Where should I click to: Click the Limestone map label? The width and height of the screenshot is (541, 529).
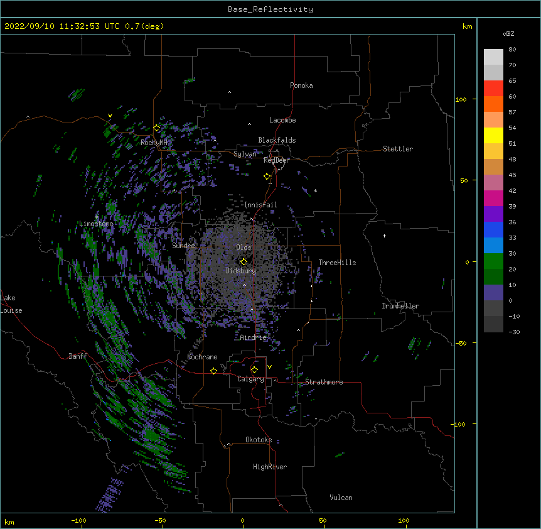pyautogui.click(x=96, y=224)
